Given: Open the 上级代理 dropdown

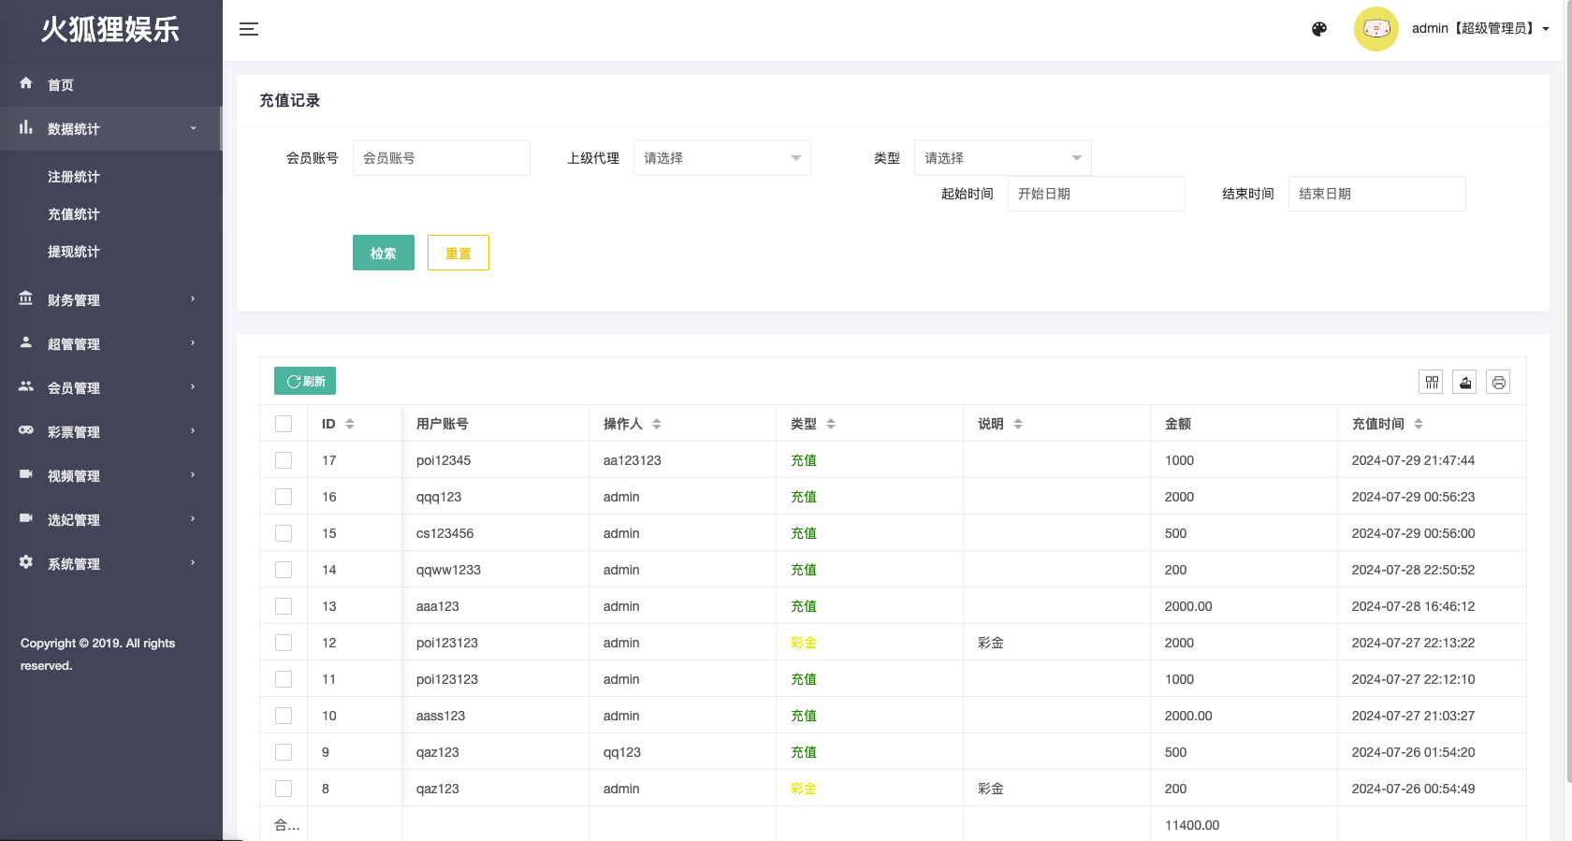Looking at the screenshot, I should (x=721, y=158).
